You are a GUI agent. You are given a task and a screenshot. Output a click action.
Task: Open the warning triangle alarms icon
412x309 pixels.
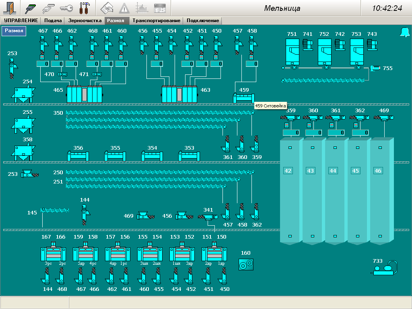124,8
